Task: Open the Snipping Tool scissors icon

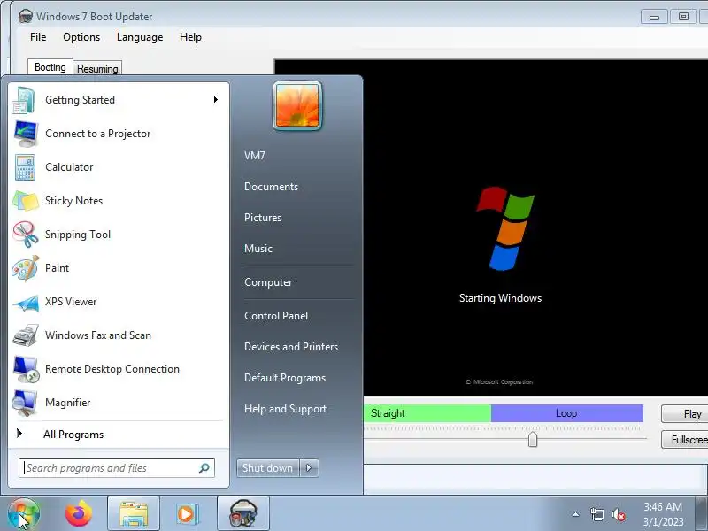Action: [25, 235]
